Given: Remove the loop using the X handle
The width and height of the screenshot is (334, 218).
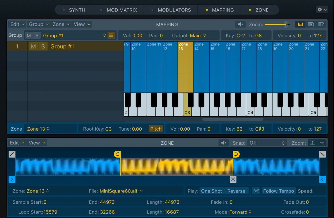Looking at the screenshot, I should click(x=233, y=179).
